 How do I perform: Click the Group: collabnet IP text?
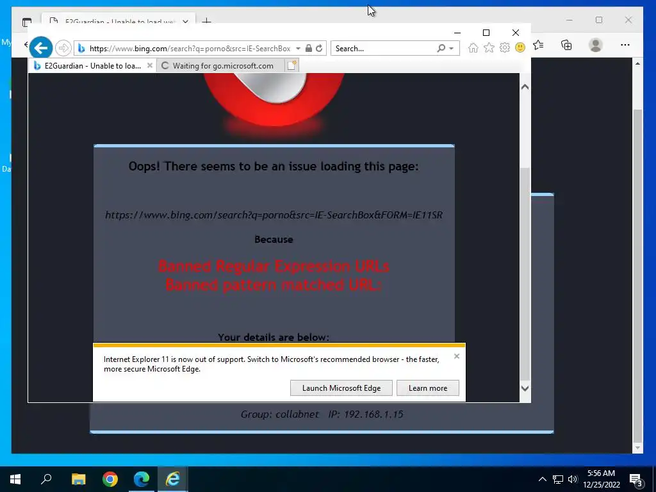pyautogui.click(x=322, y=414)
